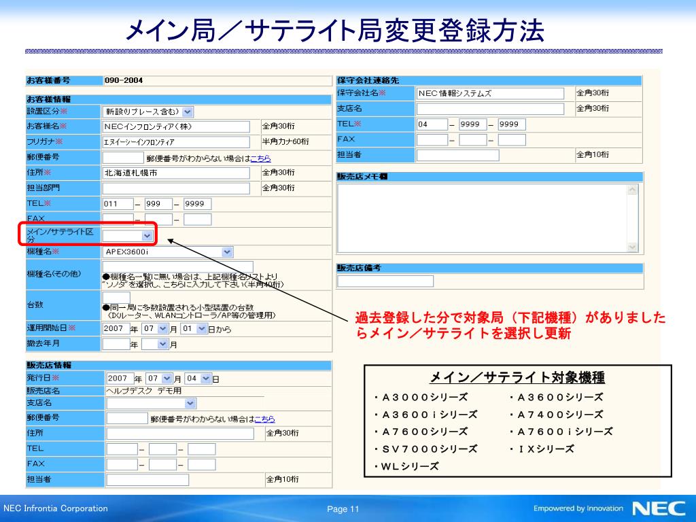Viewport: 696px width, 522px height.
Task: Click 保守会社名 field with NEC情報システムズ
Action: point(490,94)
